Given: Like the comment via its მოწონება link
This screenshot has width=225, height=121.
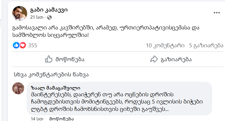Looking at the screenshot, I should click(x=61, y=119).
